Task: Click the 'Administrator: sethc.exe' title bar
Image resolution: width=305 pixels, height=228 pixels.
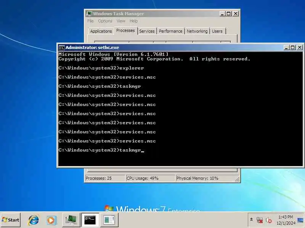Action: click(x=171, y=47)
